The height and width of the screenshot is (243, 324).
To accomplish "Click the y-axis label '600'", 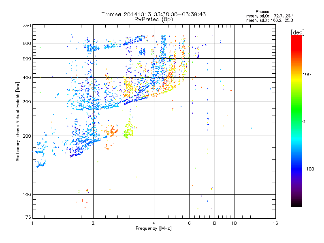I will click(27, 43).
